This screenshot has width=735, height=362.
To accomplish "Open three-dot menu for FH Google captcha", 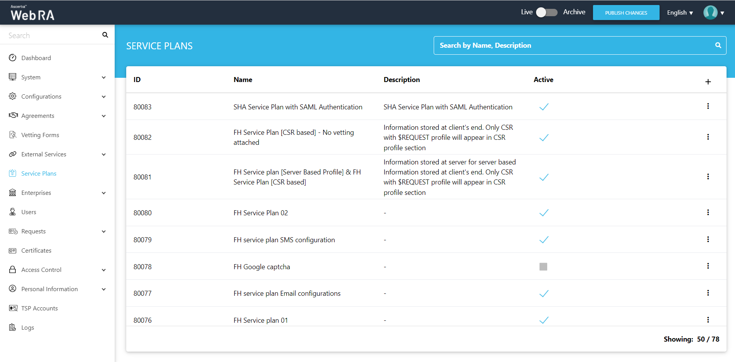I will (x=708, y=266).
